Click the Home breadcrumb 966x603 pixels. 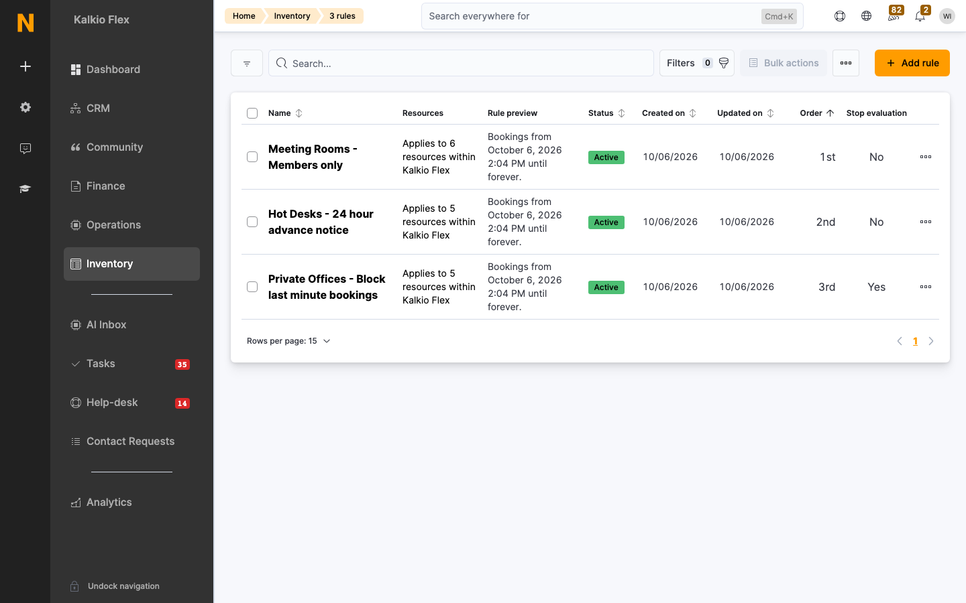(244, 16)
